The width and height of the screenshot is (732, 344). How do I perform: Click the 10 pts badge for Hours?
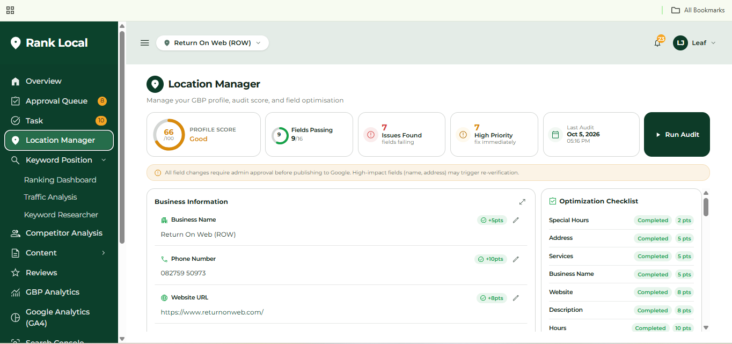coord(683,328)
